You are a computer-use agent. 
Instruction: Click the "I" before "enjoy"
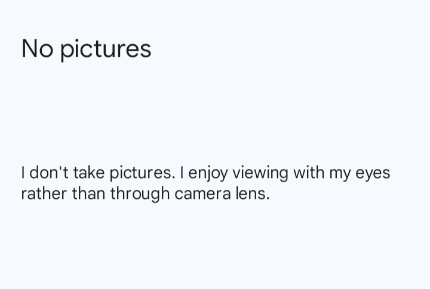[182, 173]
